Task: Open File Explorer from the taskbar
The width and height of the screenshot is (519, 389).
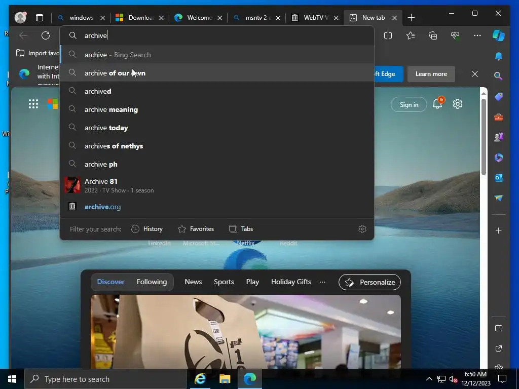Action: [225, 379]
